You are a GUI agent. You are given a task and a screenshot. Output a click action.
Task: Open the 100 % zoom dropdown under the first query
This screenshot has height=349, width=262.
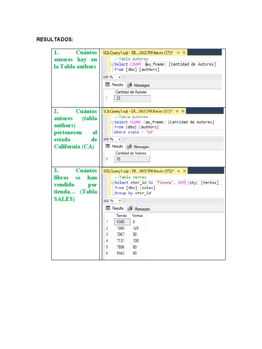coord(119,77)
